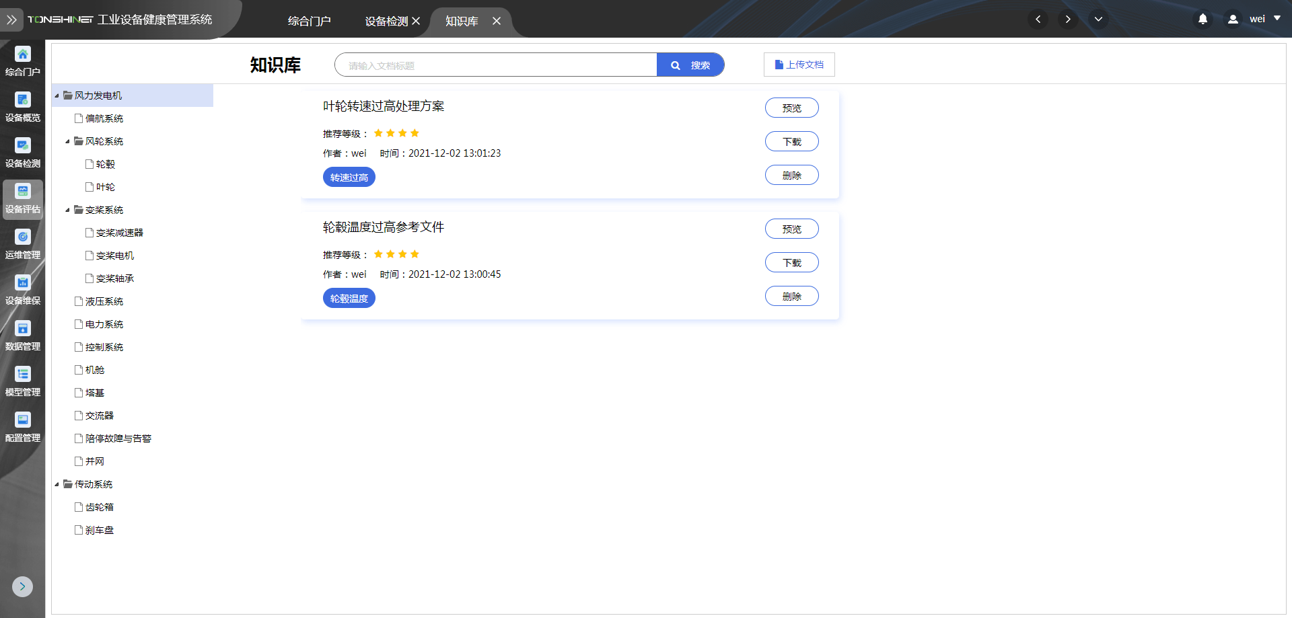The width and height of the screenshot is (1292, 618).
Task: Open 模型管理 in the sidebar
Action: click(x=23, y=375)
